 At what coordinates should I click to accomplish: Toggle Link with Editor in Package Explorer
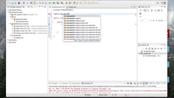(32, 7)
